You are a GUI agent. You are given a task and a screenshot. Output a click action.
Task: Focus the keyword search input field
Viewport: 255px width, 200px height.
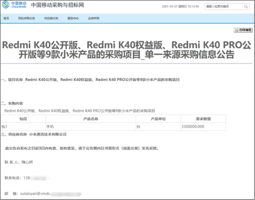point(227,7)
